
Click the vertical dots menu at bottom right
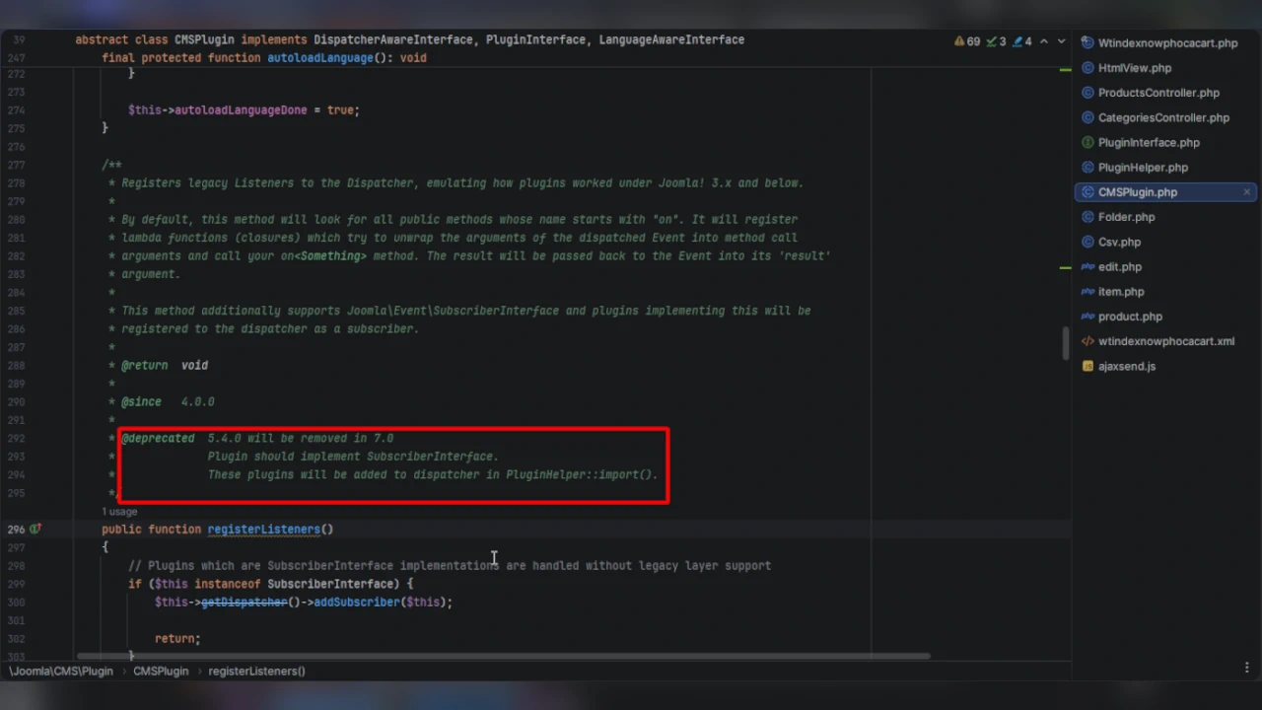pos(1247,669)
